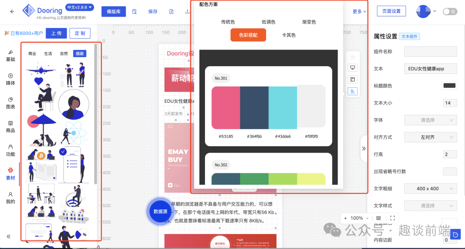Open the 基础 (Basic) components panel

10,56
